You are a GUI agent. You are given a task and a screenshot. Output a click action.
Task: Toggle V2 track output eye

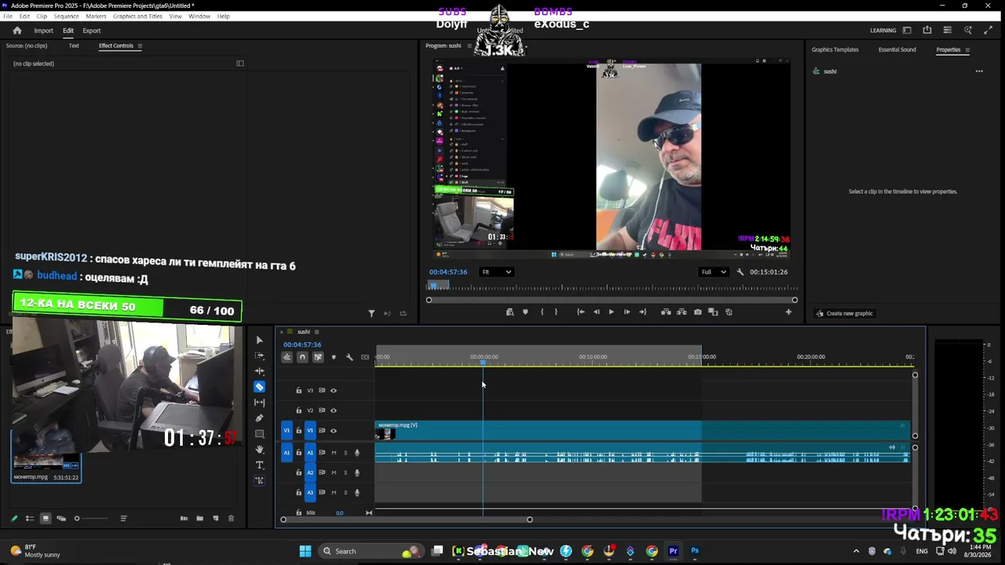pyautogui.click(x=333, y=410)
